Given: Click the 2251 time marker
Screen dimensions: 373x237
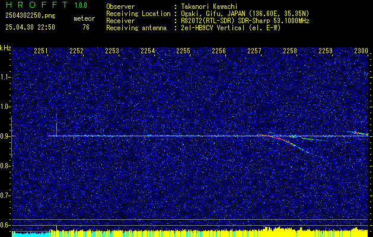Looking at the screenshot, I should click(41, 51).
